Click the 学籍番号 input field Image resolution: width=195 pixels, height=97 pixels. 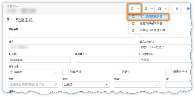point(72,35)
